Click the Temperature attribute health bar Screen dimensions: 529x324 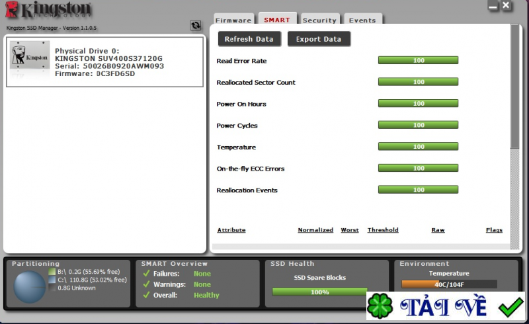click(419, 147)
